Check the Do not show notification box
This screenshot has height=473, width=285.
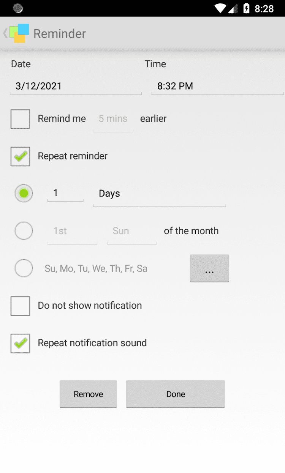click(20, 306)
